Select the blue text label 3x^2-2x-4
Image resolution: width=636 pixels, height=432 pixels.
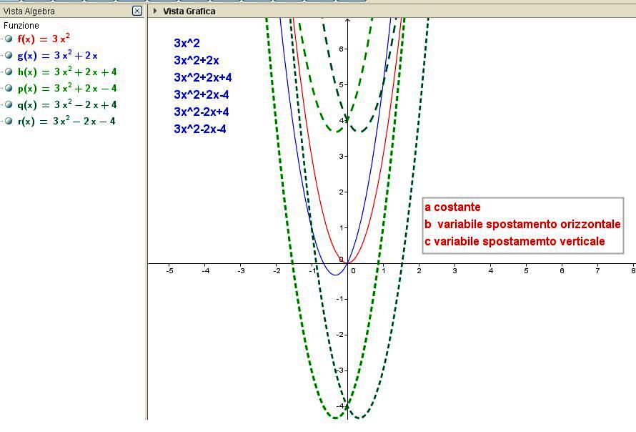coord(200,129)
